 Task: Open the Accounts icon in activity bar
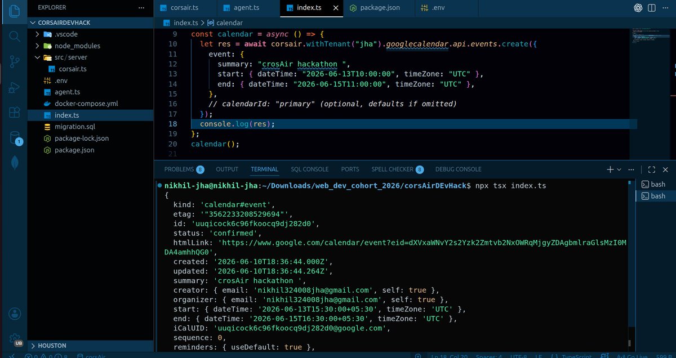click(14, 314)
